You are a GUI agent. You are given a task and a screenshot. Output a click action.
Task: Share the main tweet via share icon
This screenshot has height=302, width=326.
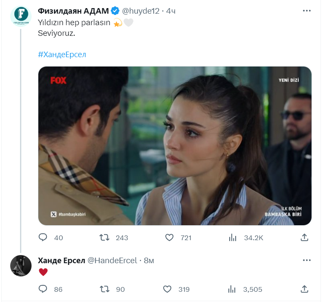(x=304, y=238)
